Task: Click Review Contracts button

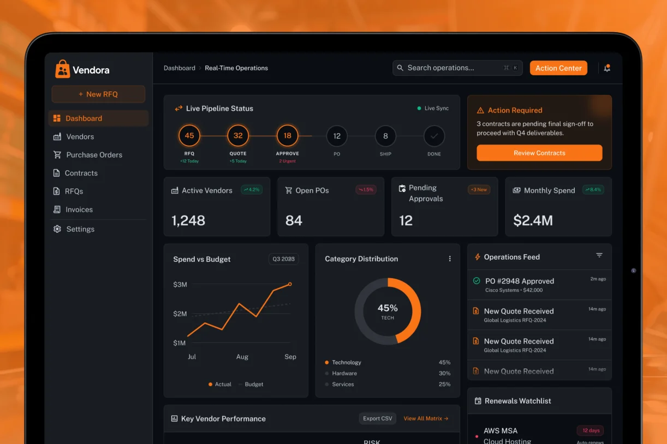Action: (539, 153)
